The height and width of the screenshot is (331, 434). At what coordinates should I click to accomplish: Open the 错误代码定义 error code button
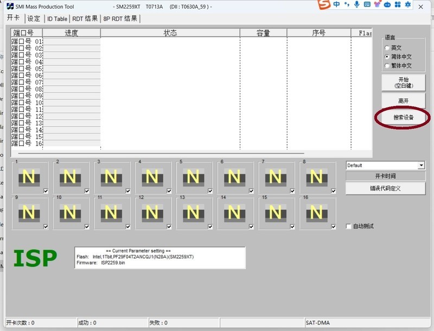tap(385, 189)
